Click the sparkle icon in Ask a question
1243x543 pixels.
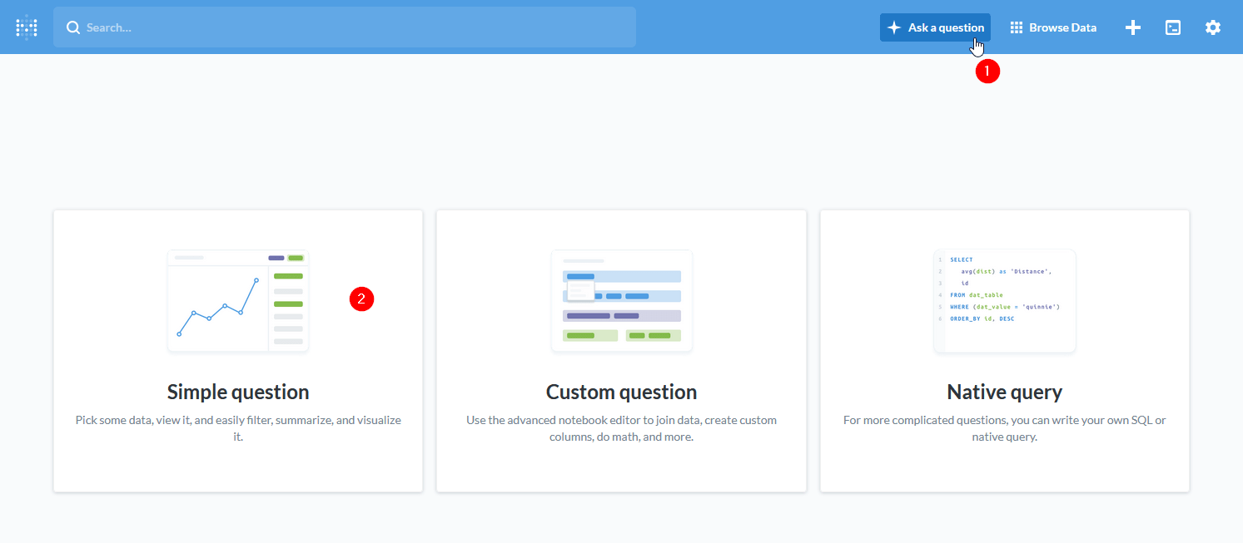pyautogui.click(x=894, y=27)
